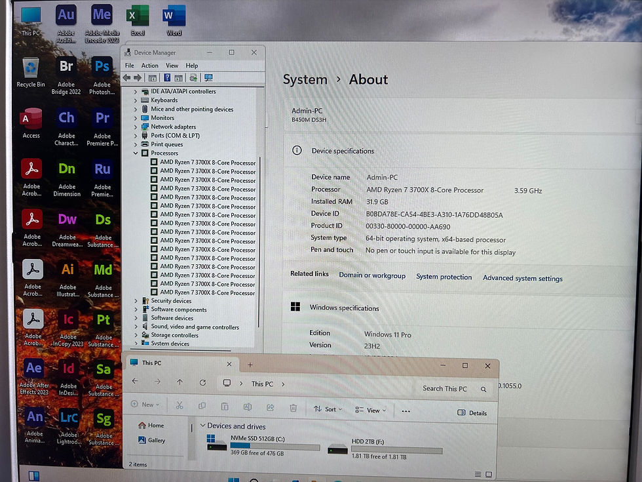Open the Domain or workgroup link
The image size is (642, 482).
point(372,275)
